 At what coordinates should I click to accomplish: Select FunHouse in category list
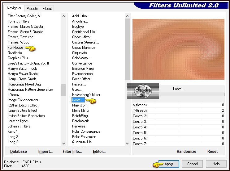pos(15,48)
